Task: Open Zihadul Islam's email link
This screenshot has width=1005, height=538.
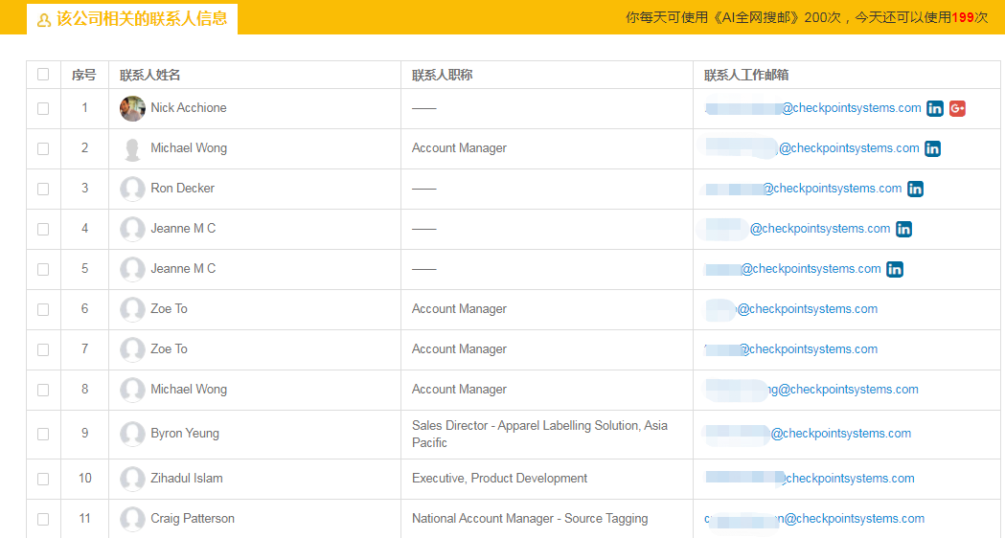Action: coord(810,479)
